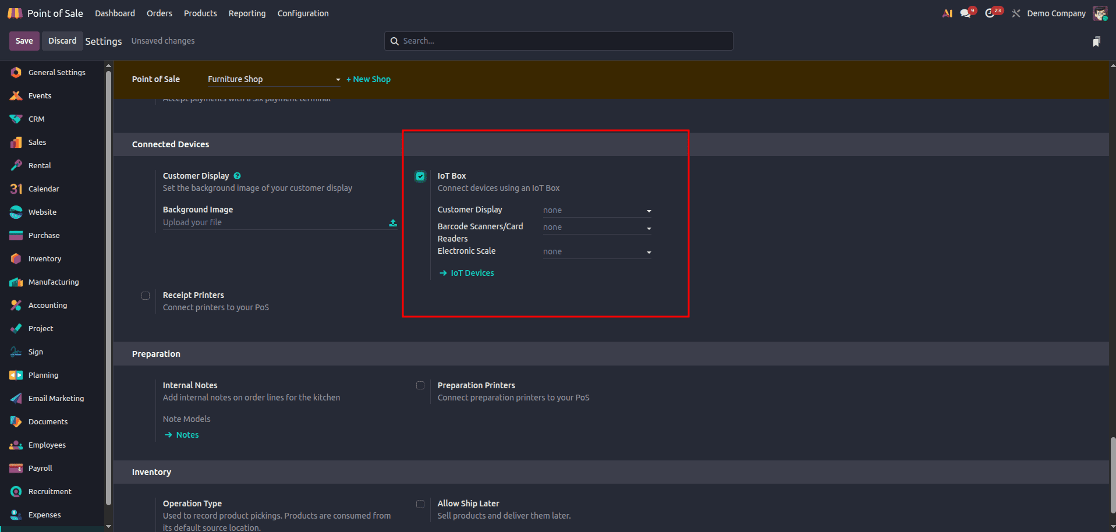Click the Internal Notes setting label

point(190,385)
